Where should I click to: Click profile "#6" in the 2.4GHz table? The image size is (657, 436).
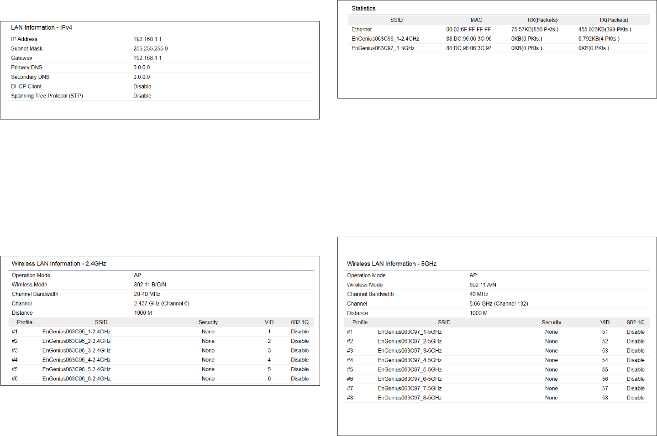[x=15, y=379]
